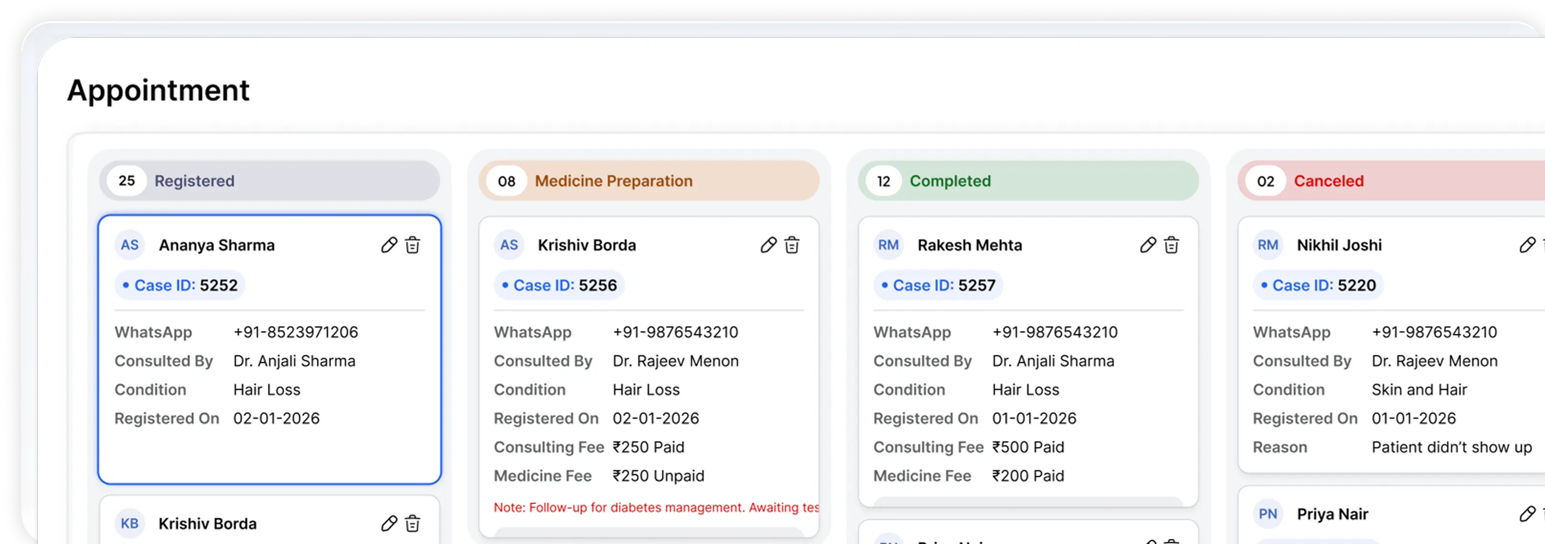Edit Ananya Sharma's appointment with pencil icon

[389, 245]
